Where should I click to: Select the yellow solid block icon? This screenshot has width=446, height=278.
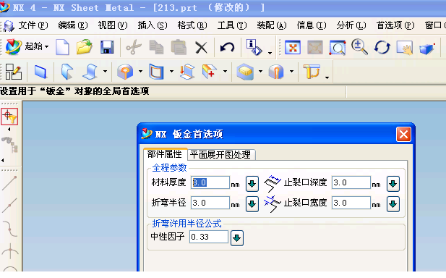click(x=245, y=72)
